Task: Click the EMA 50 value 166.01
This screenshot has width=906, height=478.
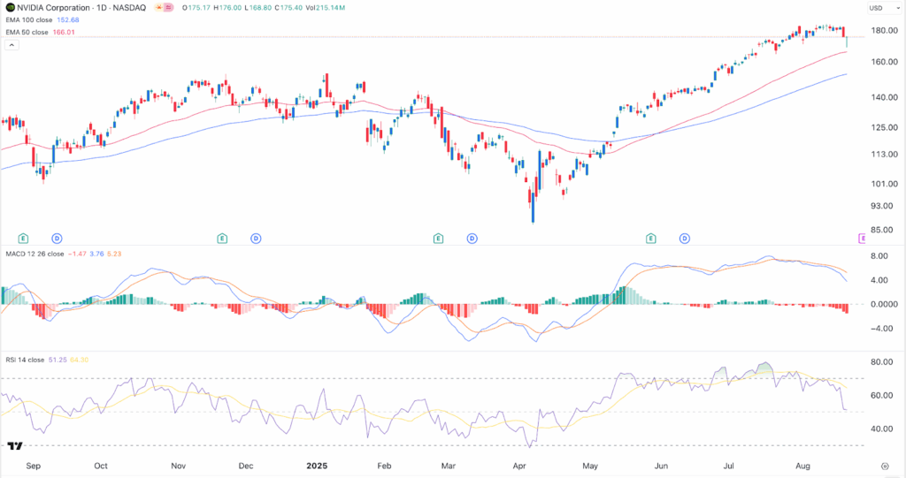Action: point(64,33)
